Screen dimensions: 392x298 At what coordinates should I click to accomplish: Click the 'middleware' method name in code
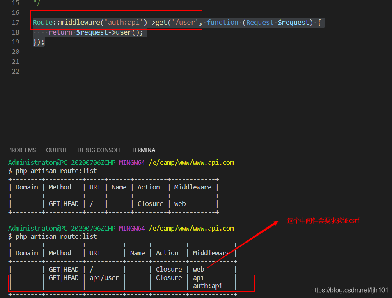pos(80,22)
